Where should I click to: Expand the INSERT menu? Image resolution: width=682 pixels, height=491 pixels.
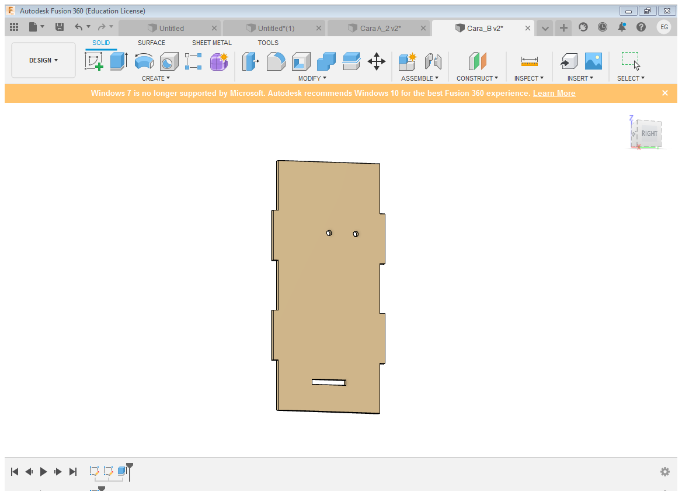580,78
